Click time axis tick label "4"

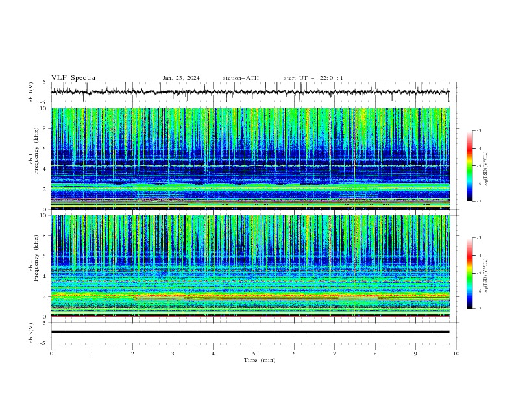213,354
